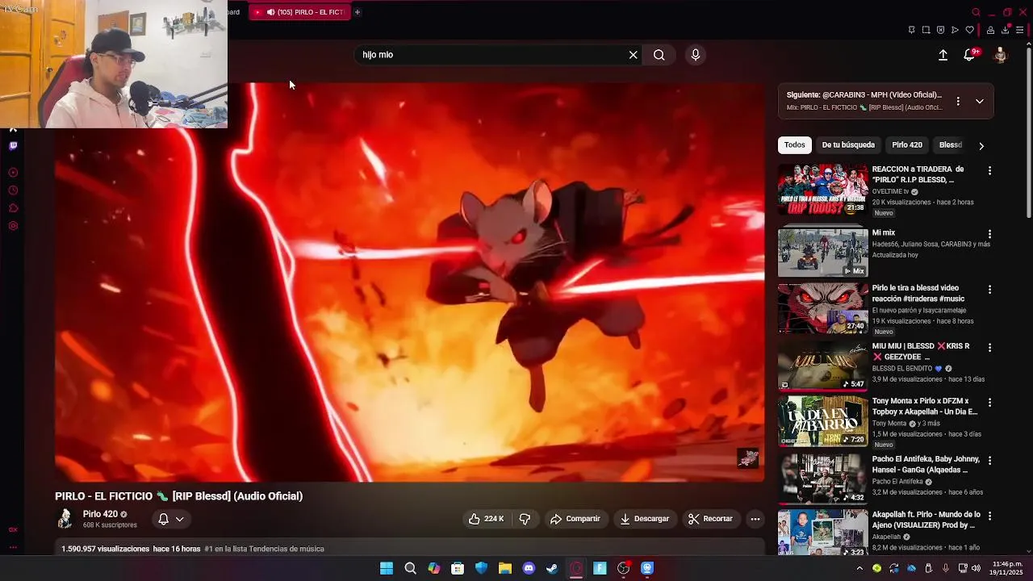
Task: Open menu for Tony Monta video
Action: [989, 402]
